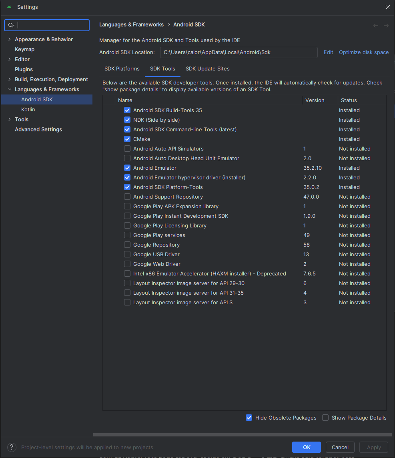Enable Google USB Driver checkbox

pos(127,254)
